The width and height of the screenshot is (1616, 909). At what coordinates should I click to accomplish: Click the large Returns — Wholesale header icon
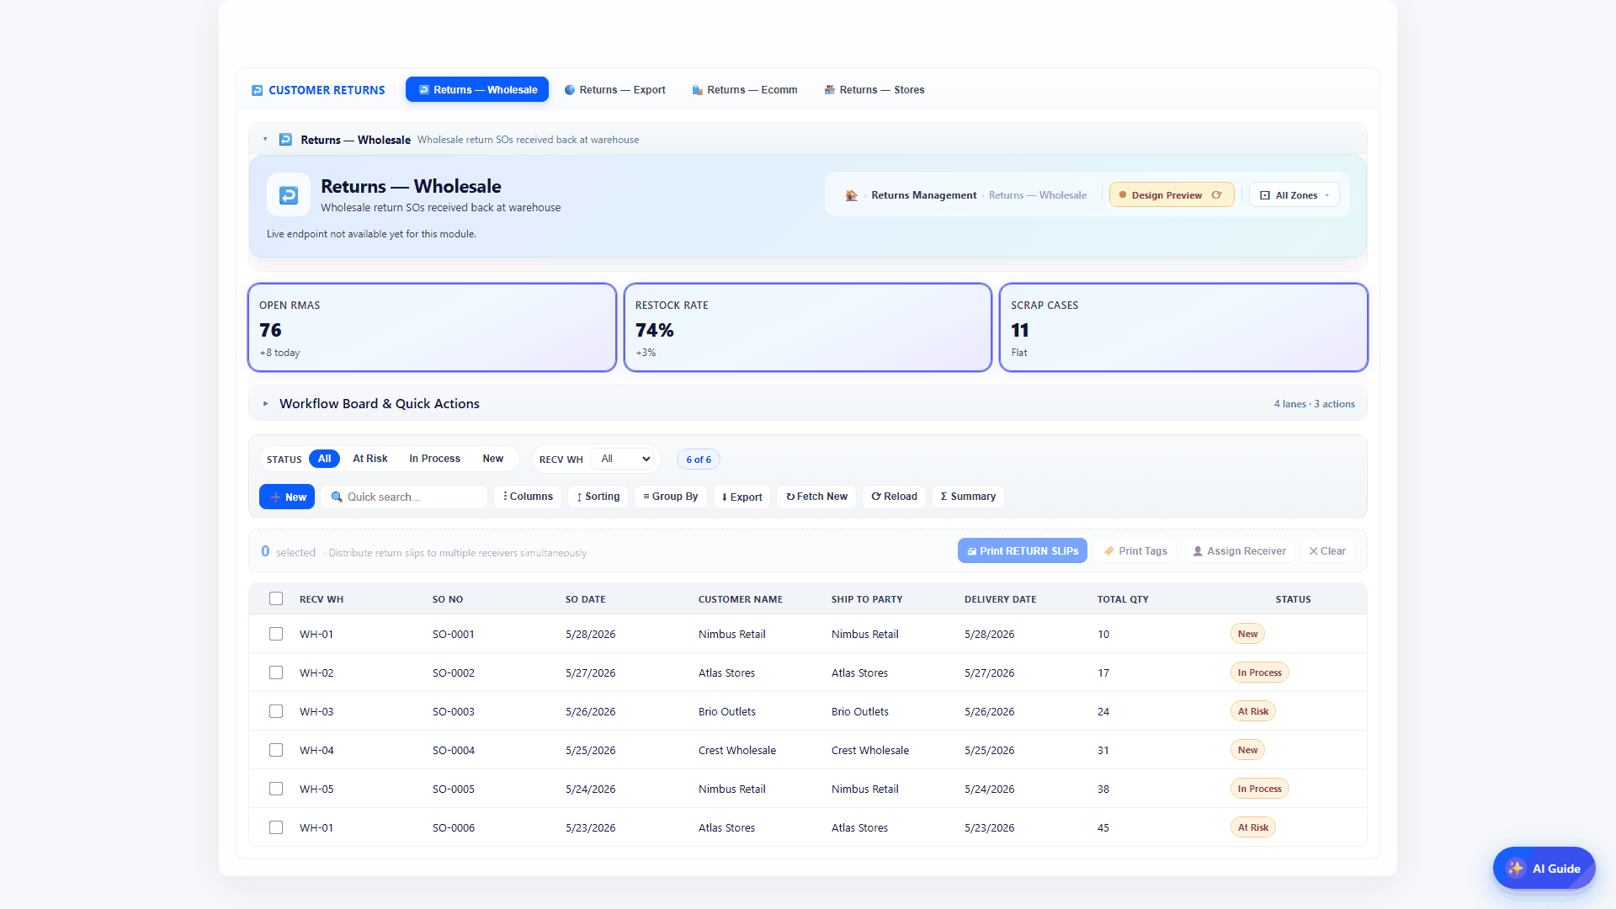click(x=289, y=195)
